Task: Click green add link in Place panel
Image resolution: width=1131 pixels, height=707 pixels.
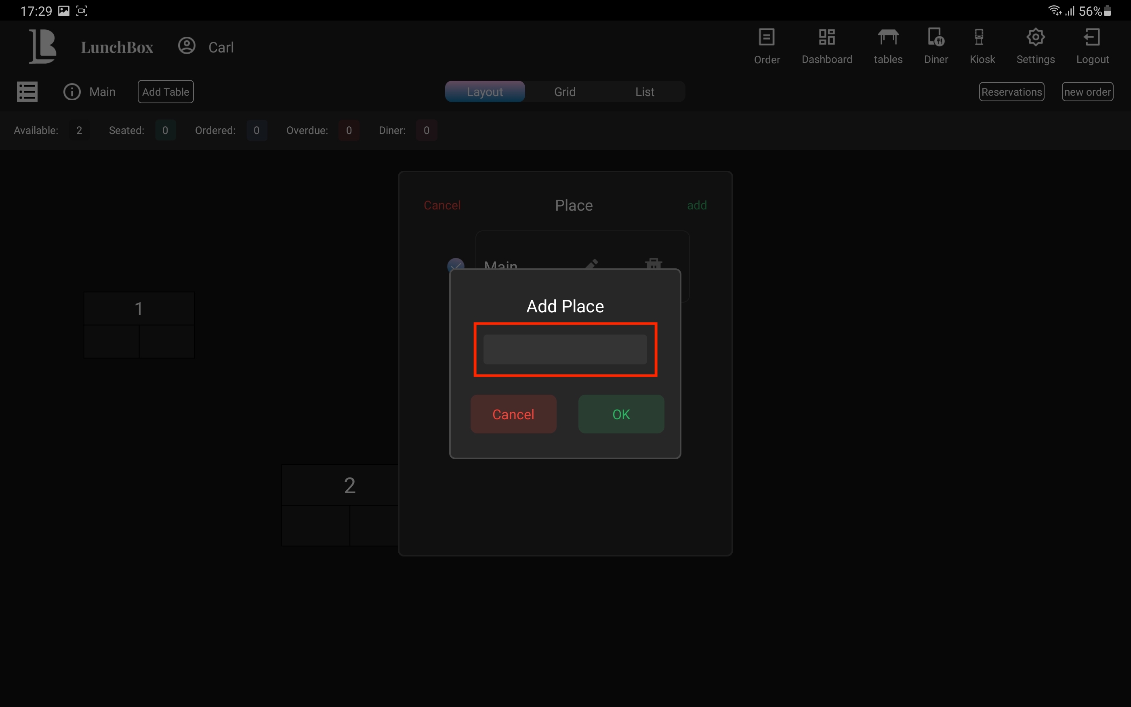Action: tap(696, 205)
